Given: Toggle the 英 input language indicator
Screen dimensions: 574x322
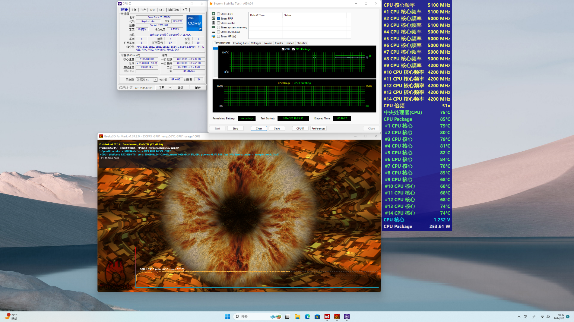Looking at the screenshot, I should 525,317.
